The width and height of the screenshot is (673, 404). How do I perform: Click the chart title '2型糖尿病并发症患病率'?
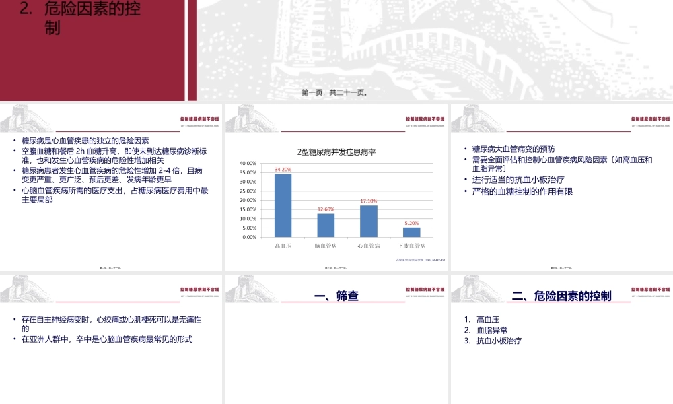336,152
